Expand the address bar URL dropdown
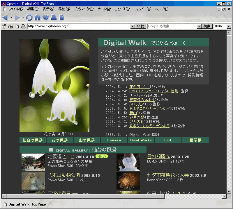Viewport: 233px width, 209px height. tap(133, 26)
